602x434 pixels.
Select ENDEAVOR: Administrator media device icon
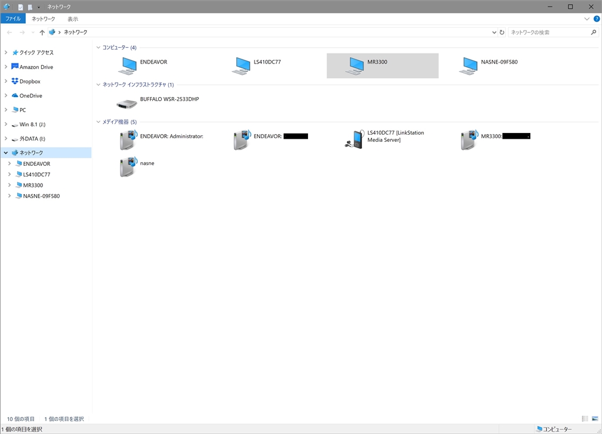tap(128, 140)
